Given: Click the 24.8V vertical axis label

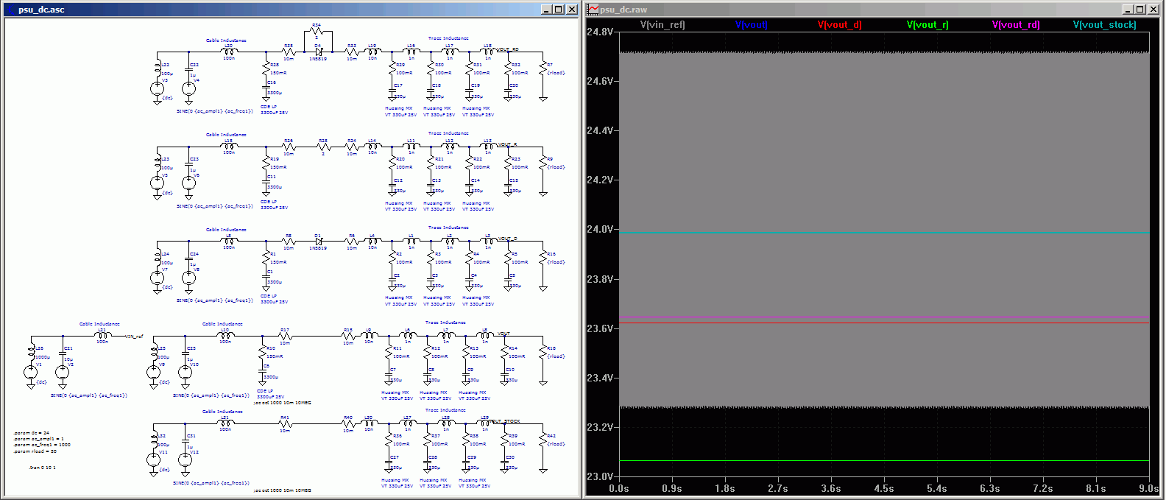Looking at the screenshot, I should click(x=600, y=32).
